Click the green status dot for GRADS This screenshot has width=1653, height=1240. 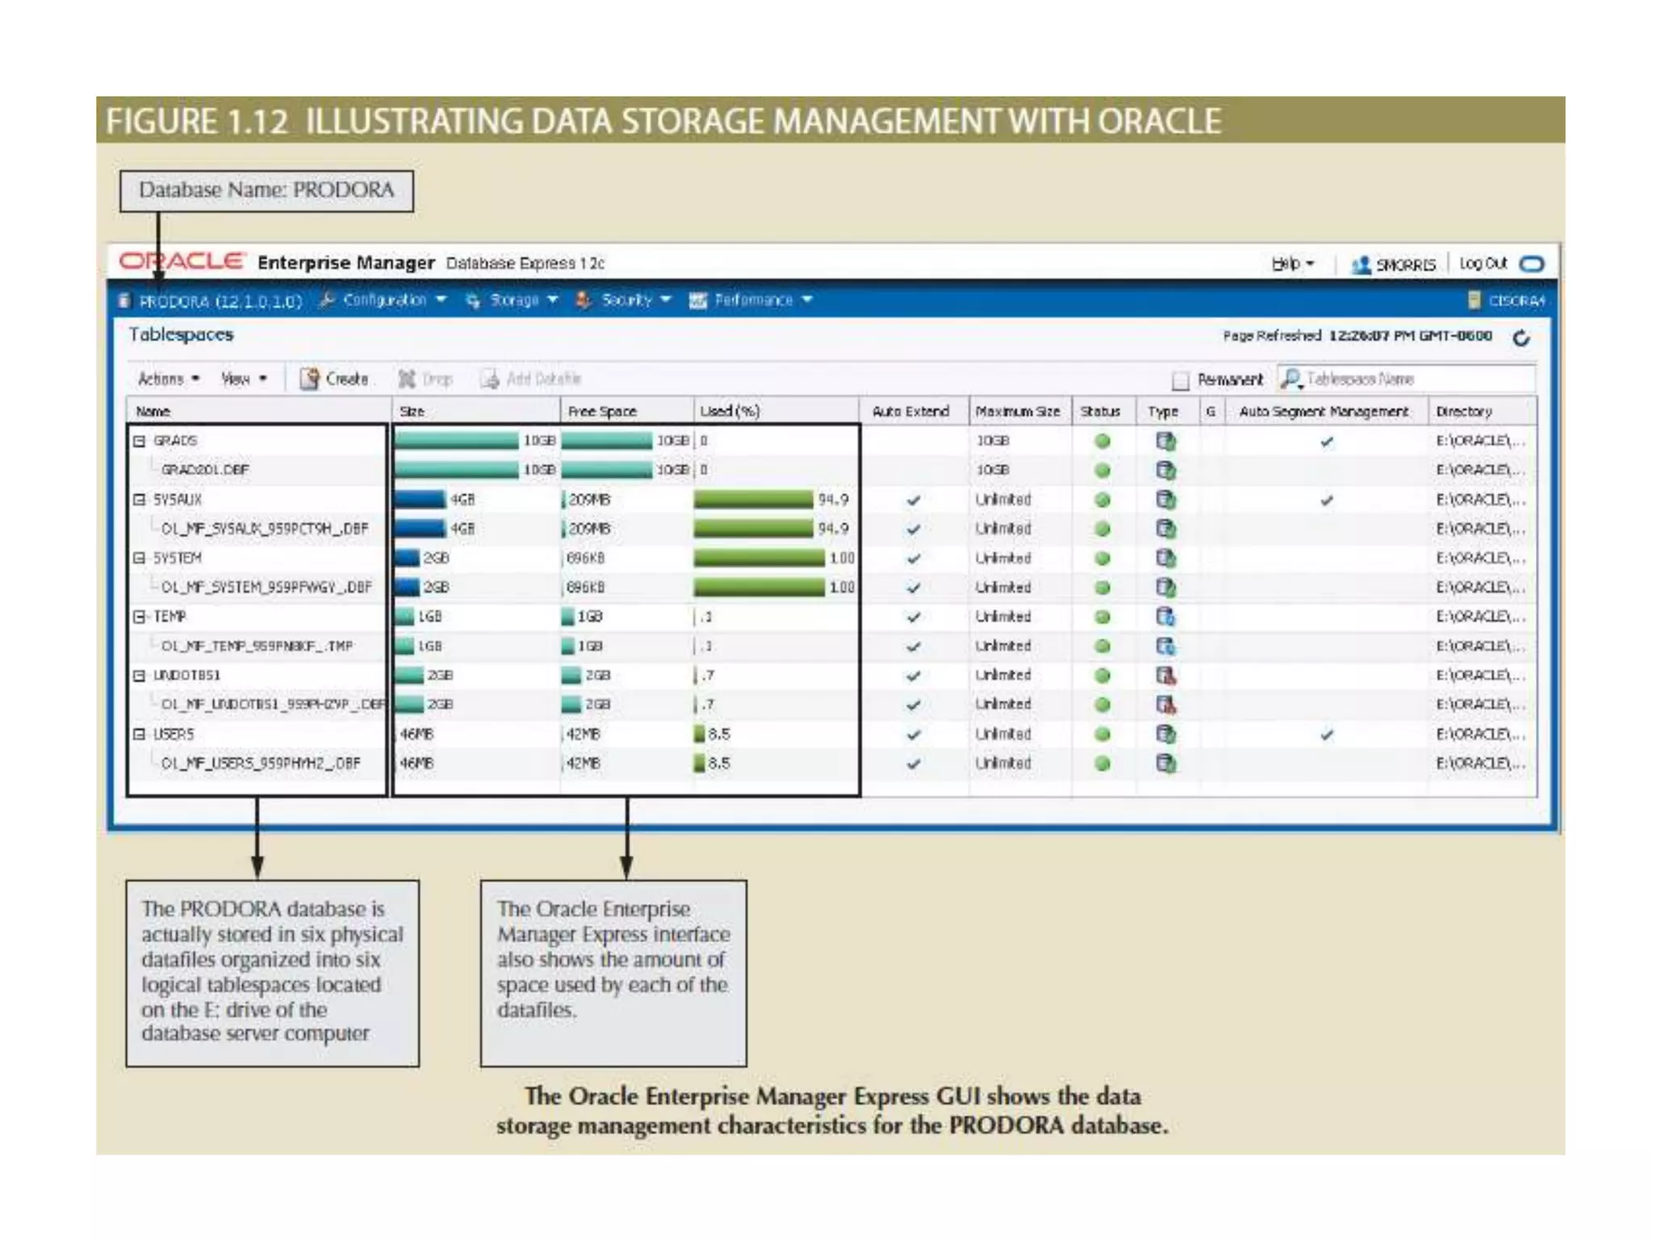[x=1102, y=441]
